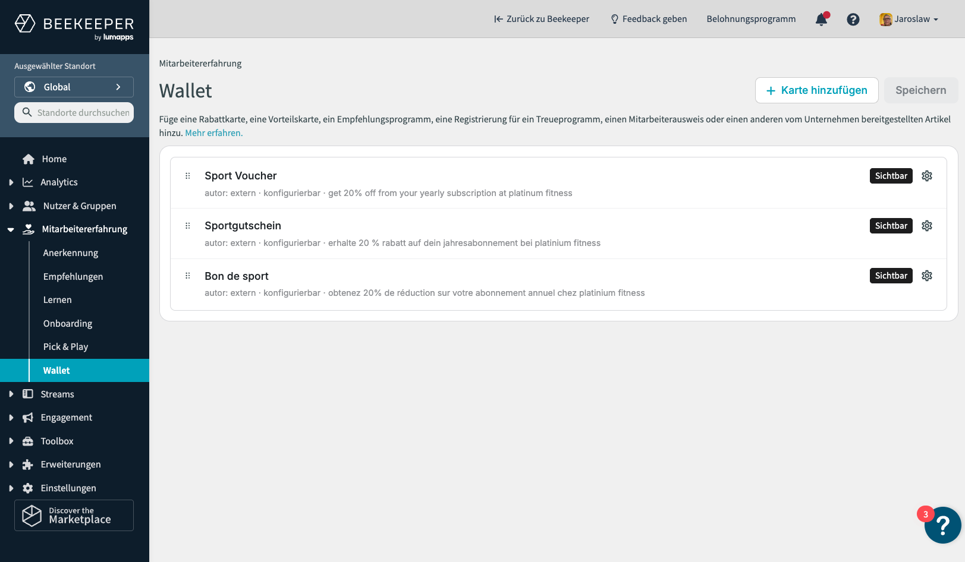965x562 pixels.
Task: Click the Streams panel icon
Action: [28, 394]
